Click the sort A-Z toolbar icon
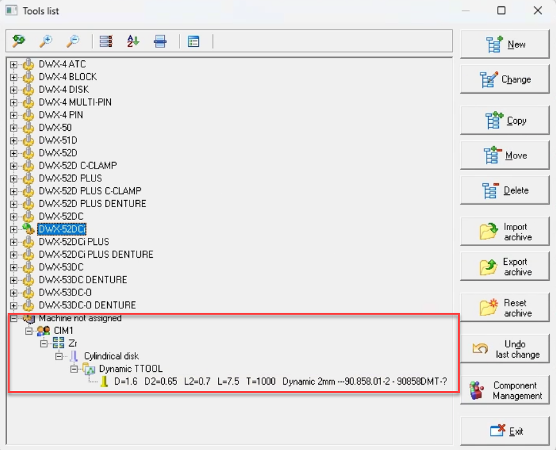Viewport: 556px width, 450px height. click(x=133, y=41)
